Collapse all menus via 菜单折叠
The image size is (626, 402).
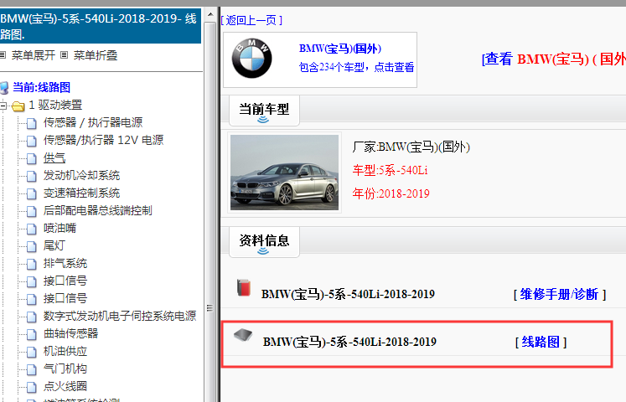pyautogui.click(x=95, y=55)
